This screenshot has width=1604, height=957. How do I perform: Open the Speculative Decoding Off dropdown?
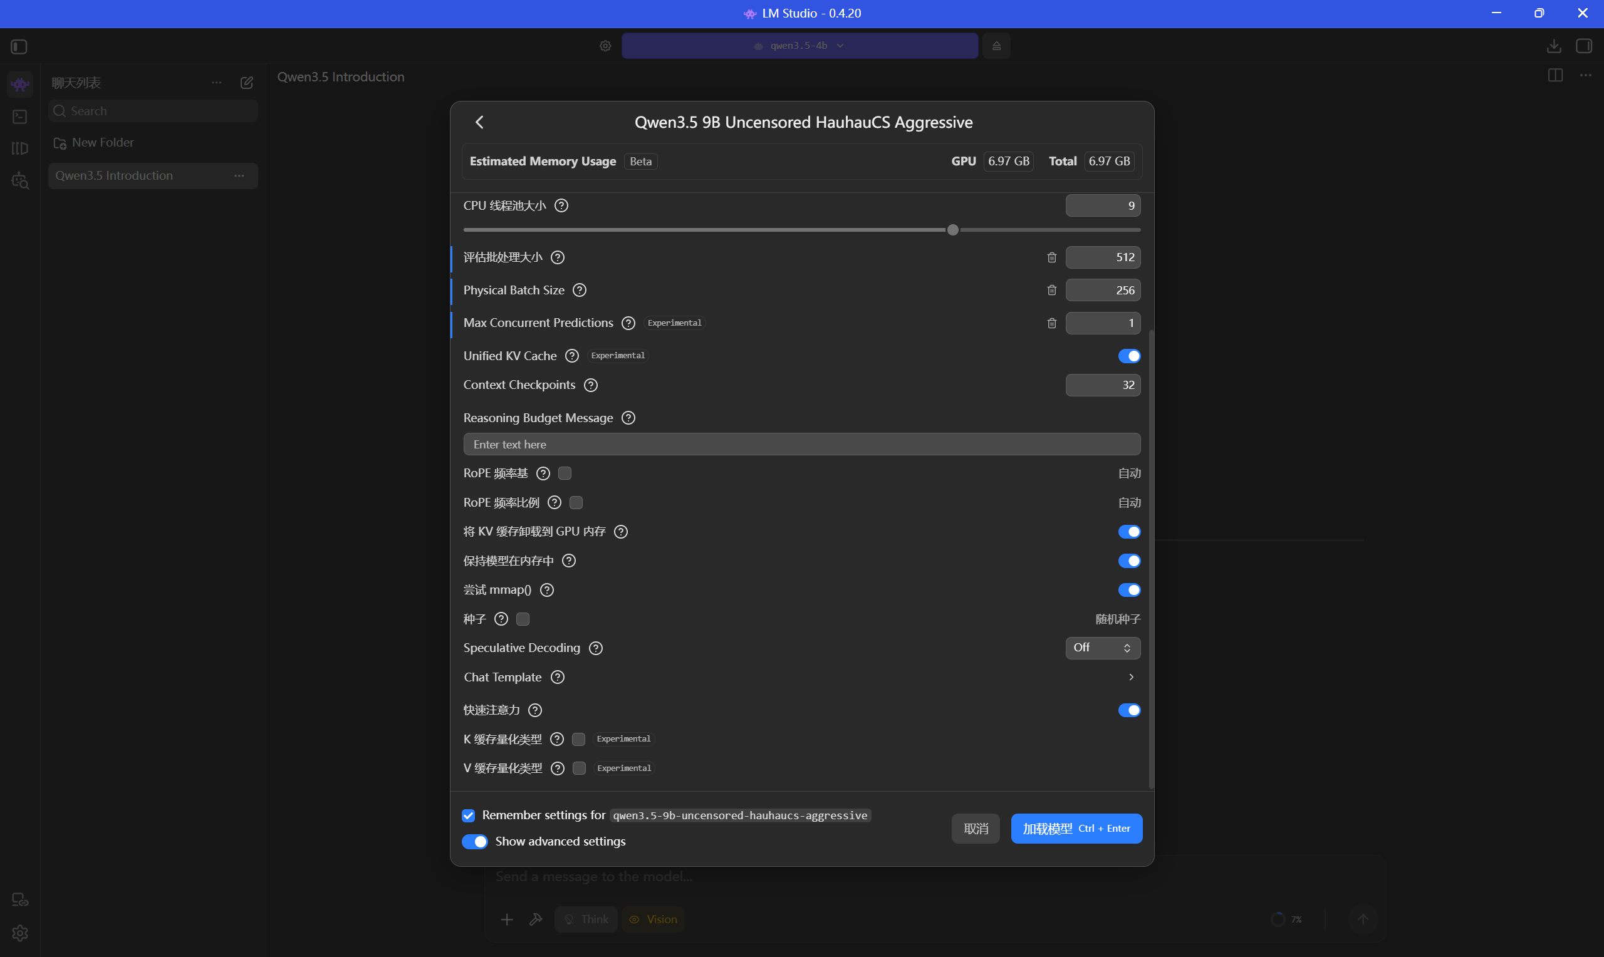(1103, 648)
